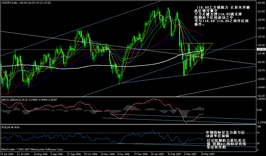
Task: Select the RSI(14) 48.9816 indicator label
Action: [x=10, y=127]
